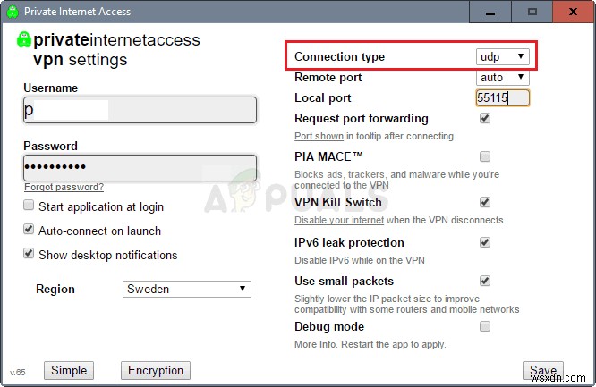The width and height of the screenshot is (596, 387).
Task: Open the Region dropdown showing Sweden
Action: click(x=186, y=289)
